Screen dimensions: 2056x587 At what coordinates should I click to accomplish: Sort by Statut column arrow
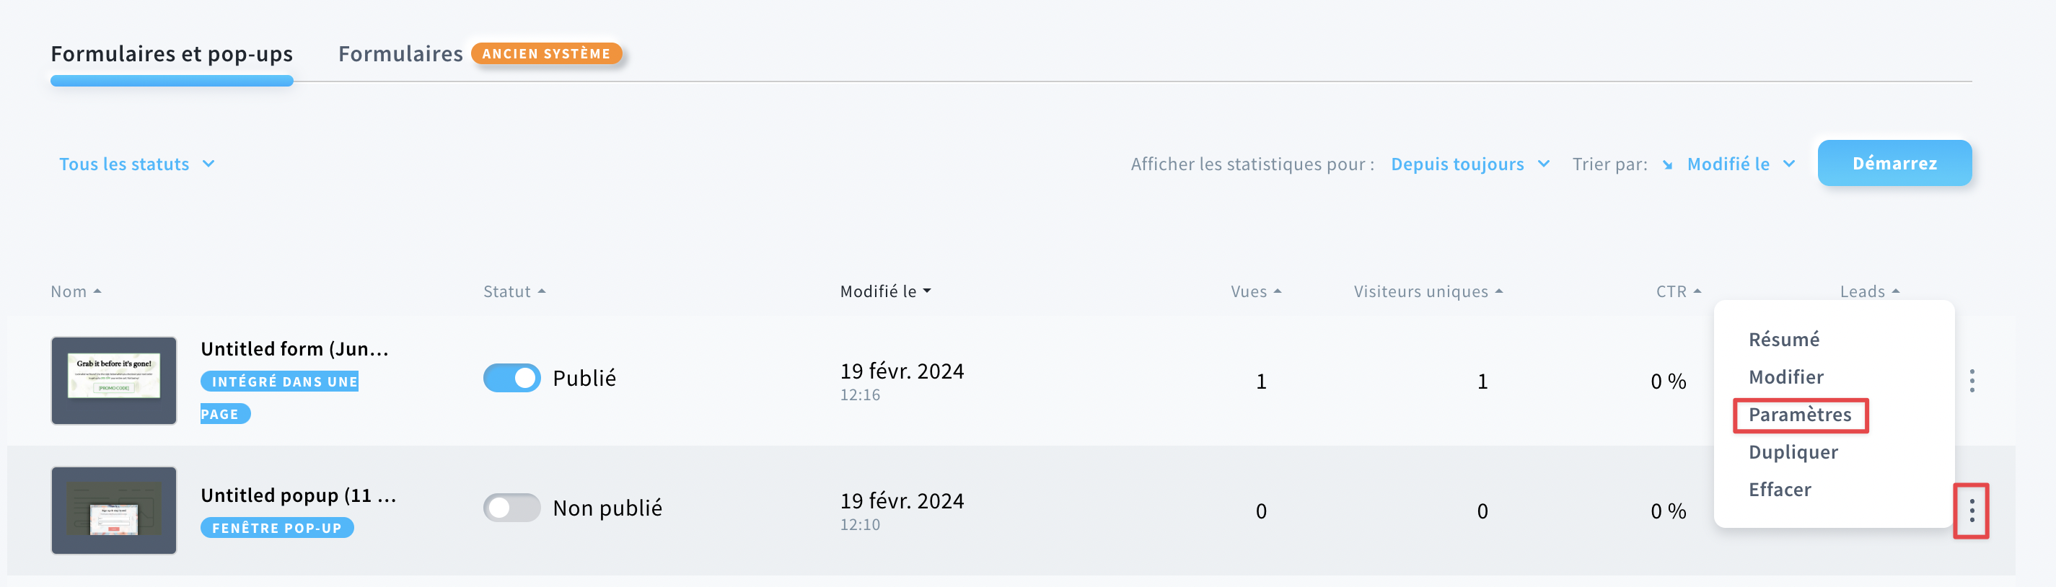tap(542, 292)
